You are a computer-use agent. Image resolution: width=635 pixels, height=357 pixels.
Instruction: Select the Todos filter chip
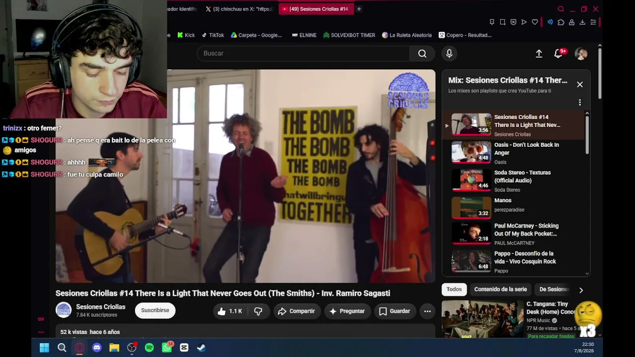point(454,290)
